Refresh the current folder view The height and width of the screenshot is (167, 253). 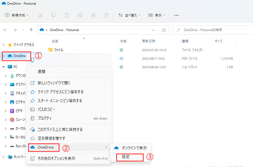[164, 30]
